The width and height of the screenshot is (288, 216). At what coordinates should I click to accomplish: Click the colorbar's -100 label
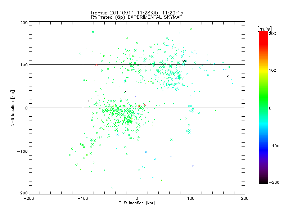pos(274,146)
